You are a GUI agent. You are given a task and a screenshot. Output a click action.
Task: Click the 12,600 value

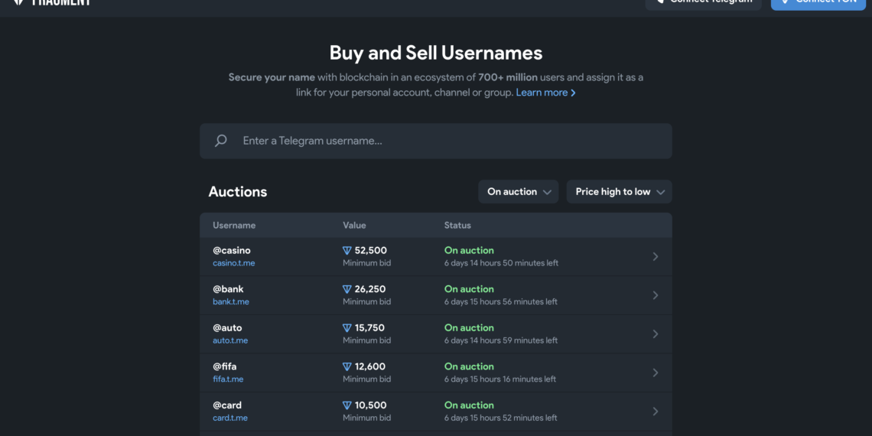click(369, 366)
